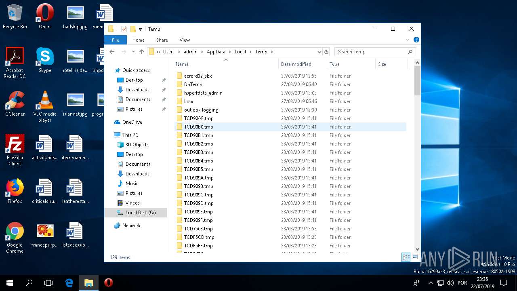The width and height of the screenshot is (517, 291).
Task: Open address bar history dropdown
Action: 319,52
